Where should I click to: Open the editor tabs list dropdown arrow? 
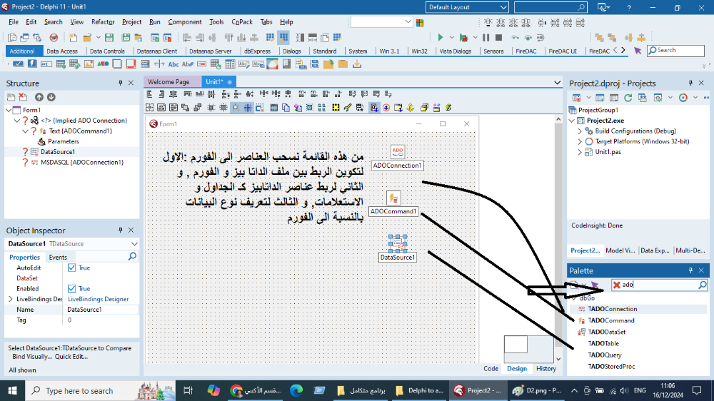click(x=558, y=82)
